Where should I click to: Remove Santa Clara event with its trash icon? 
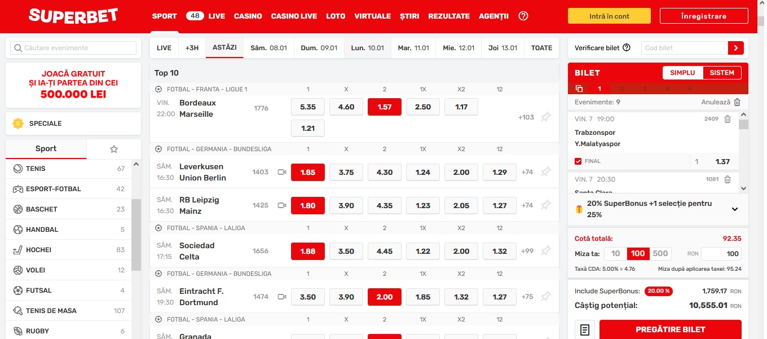728,179
